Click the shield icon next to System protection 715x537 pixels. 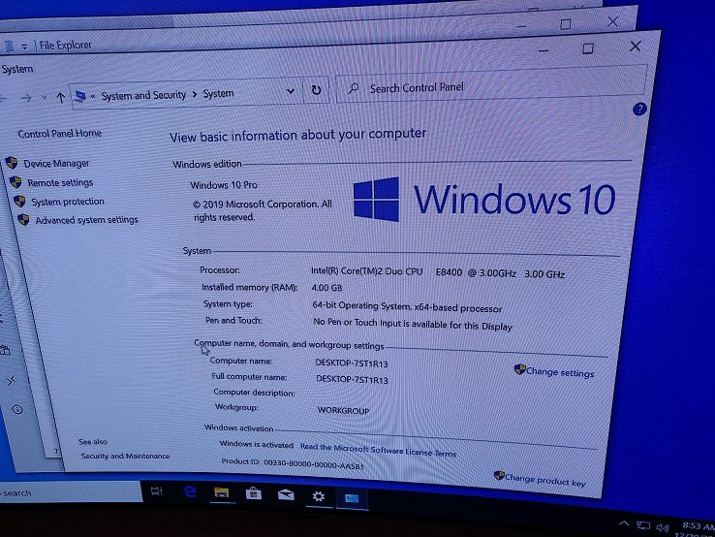[19, 202]
